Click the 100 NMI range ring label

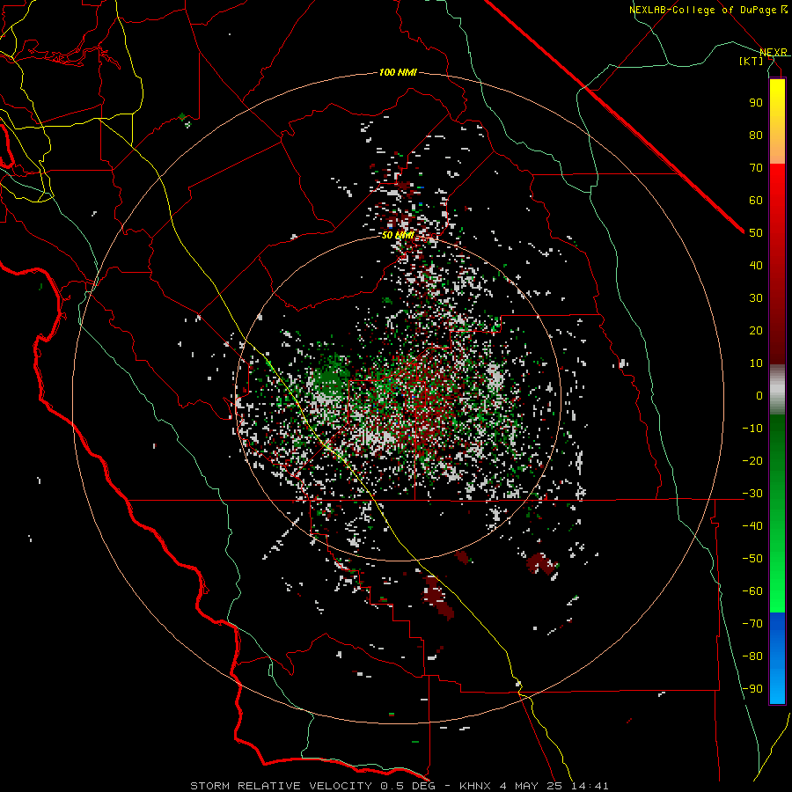tap(398, 73)
